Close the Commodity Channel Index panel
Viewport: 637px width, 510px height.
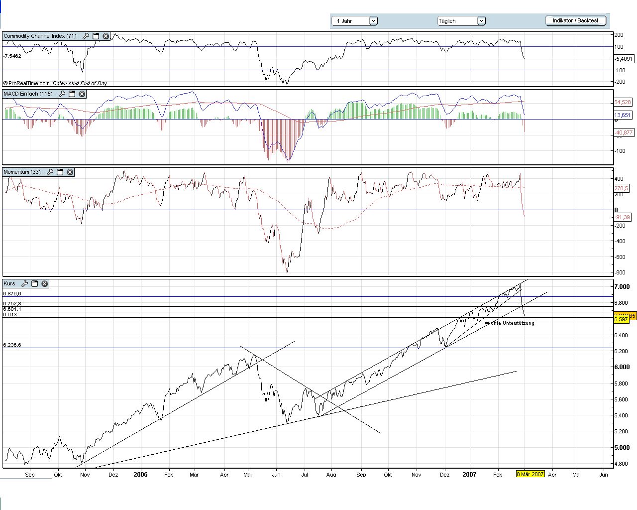(106, 36)
